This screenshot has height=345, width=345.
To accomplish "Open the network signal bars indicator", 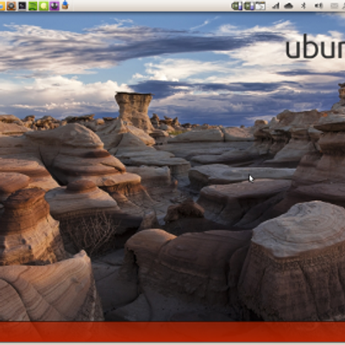I will point(276,6).
